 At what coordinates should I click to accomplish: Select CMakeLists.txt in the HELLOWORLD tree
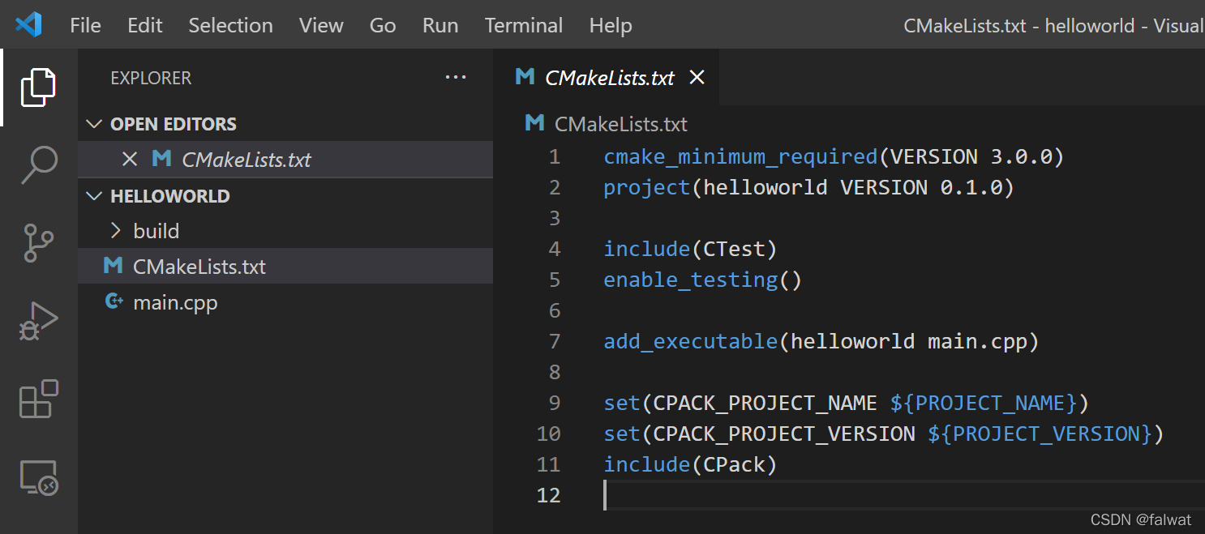tap(199, 267)
